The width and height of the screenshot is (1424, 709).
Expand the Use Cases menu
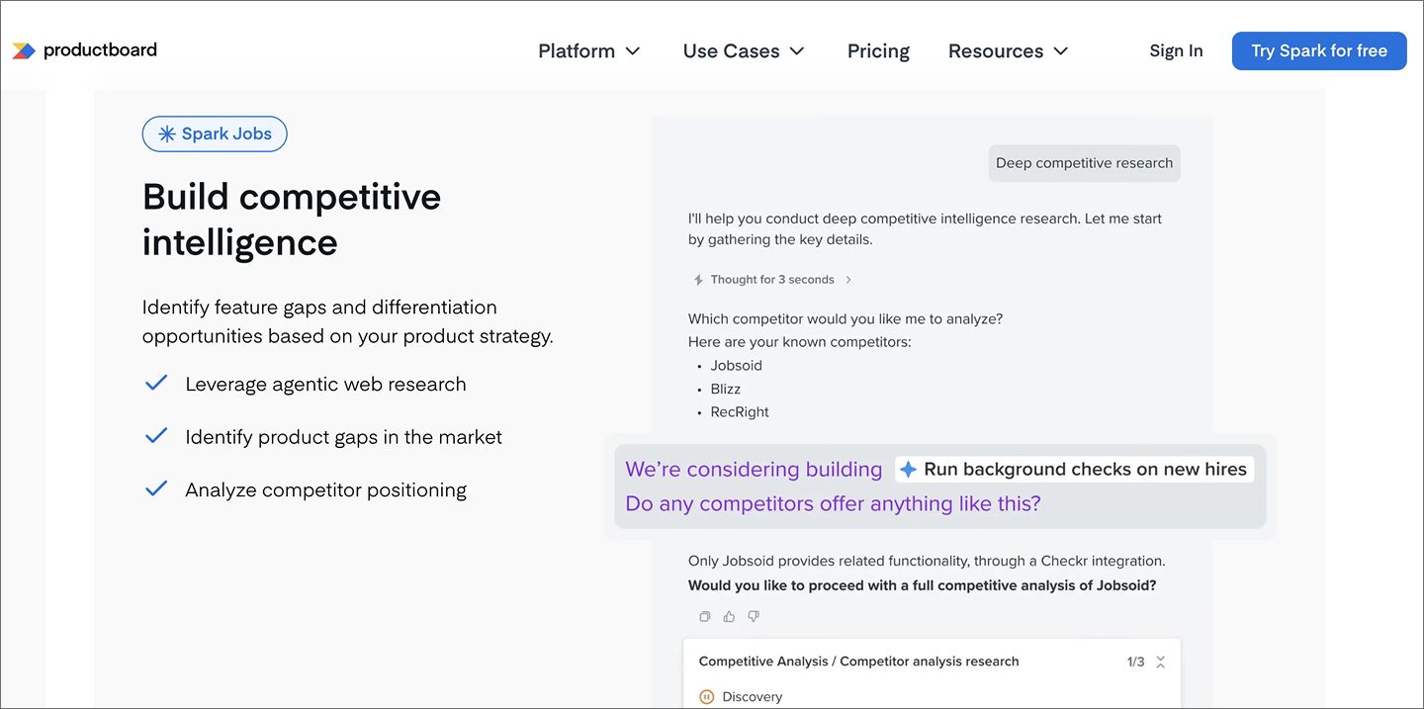[744, 50]
